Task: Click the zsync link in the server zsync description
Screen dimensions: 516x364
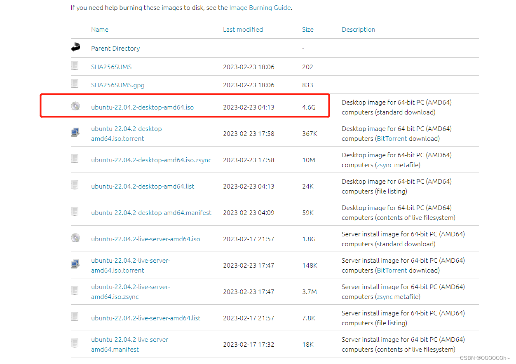Action: [385, 297]
